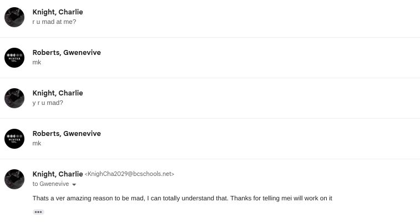
Task: Click the body text starting 'Thats a ver amazing'
Action: [182, 198]
